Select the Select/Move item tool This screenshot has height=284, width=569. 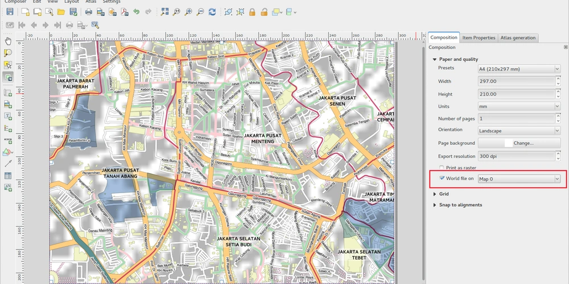click(8, 65)
